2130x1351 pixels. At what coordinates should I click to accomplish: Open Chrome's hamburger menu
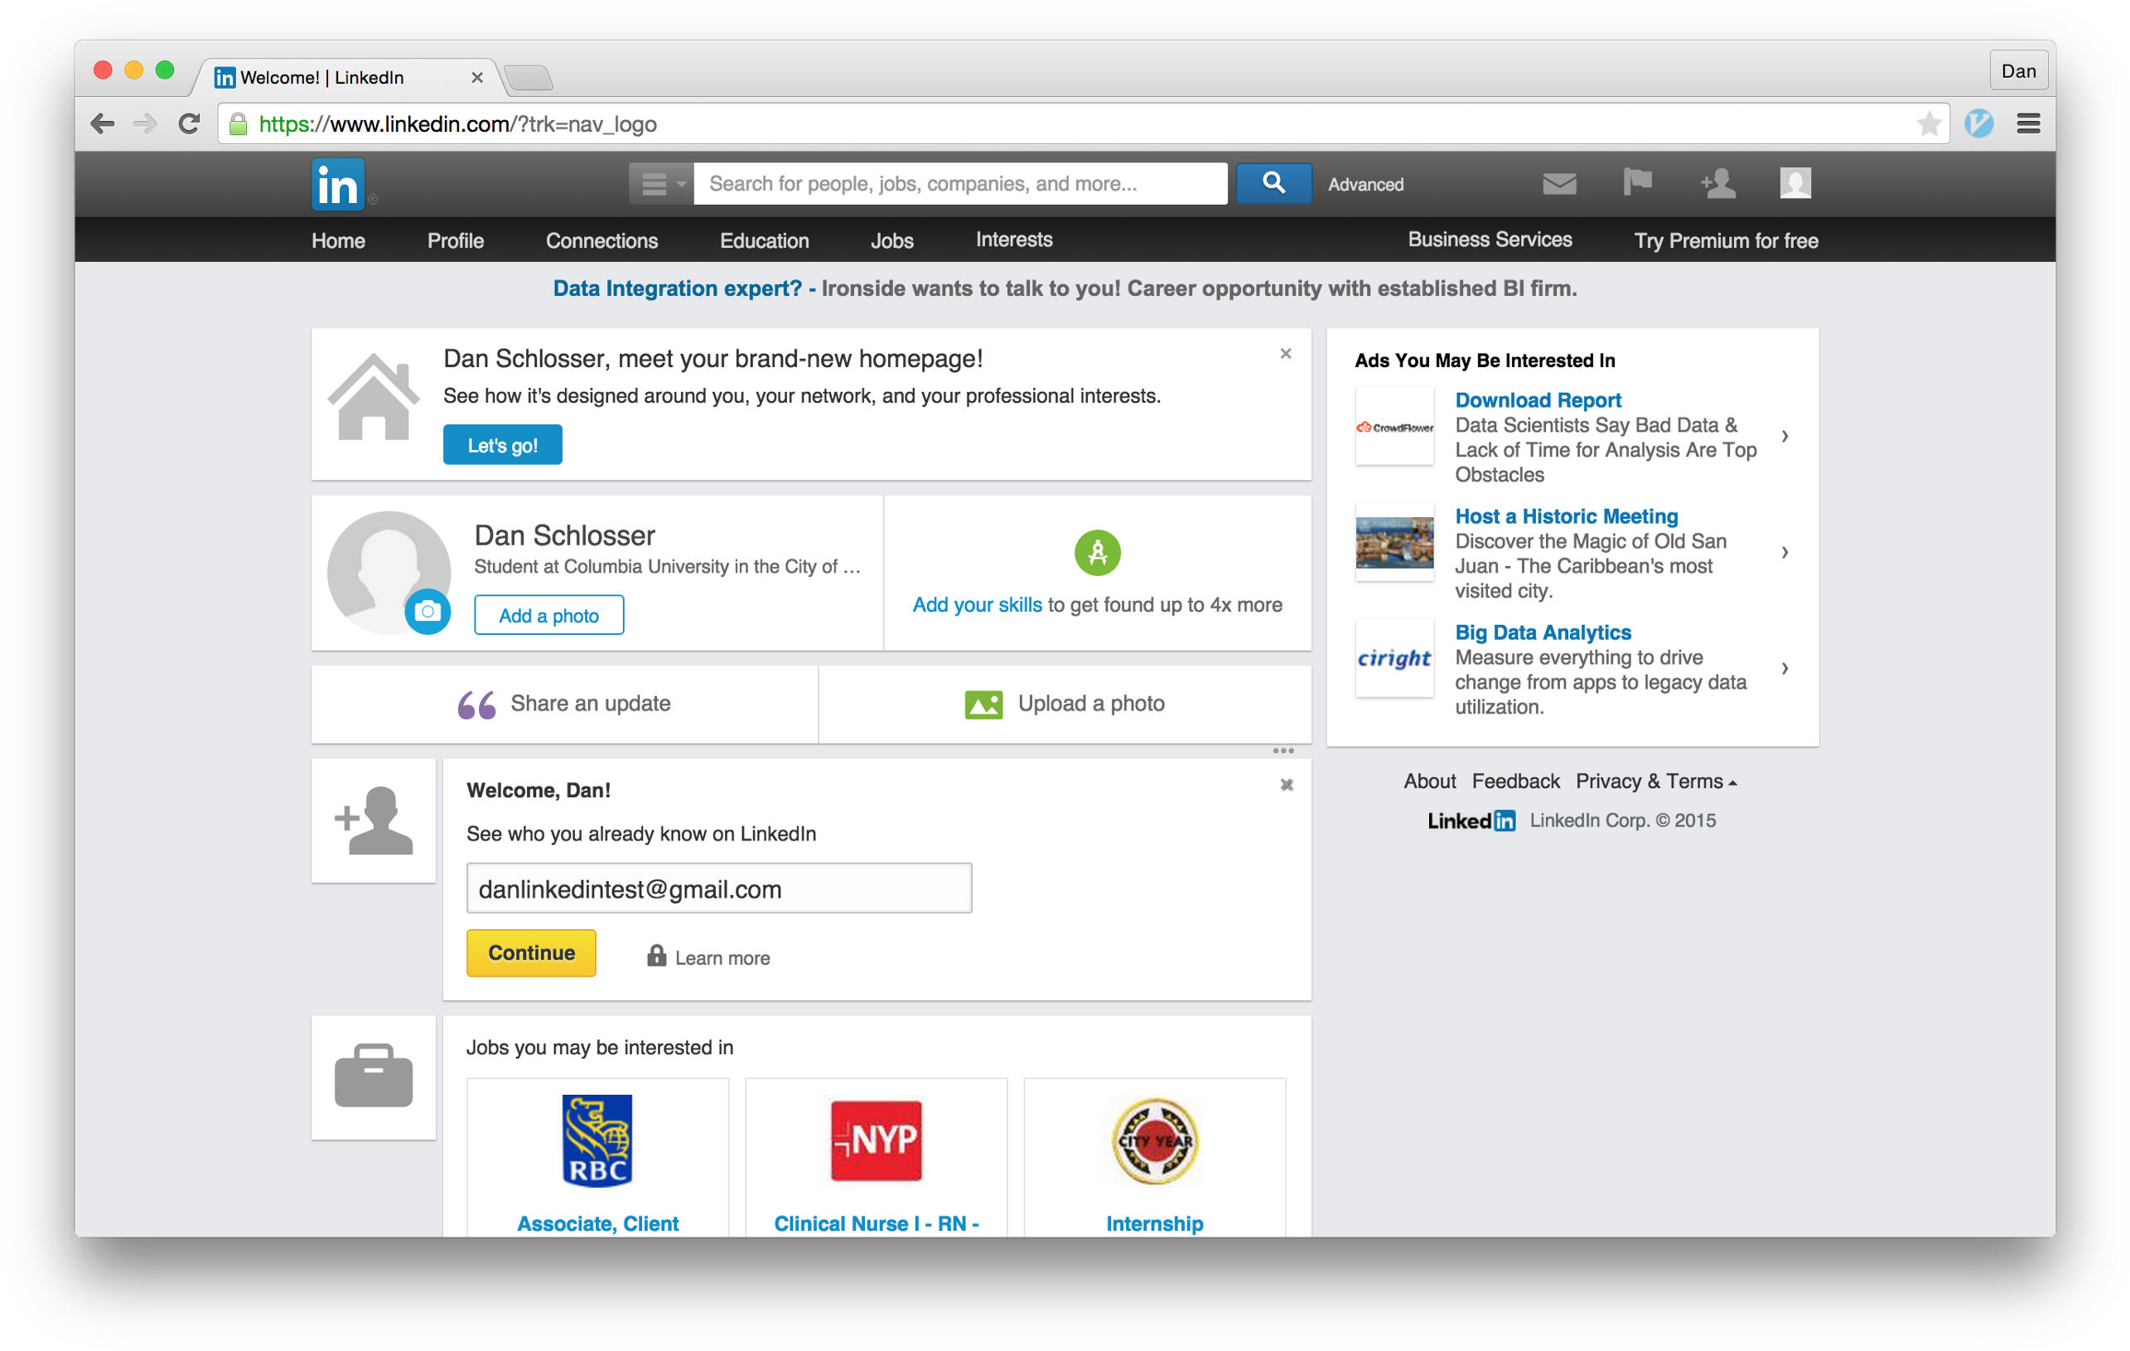pyautogui.click(x=2028, y=123)
